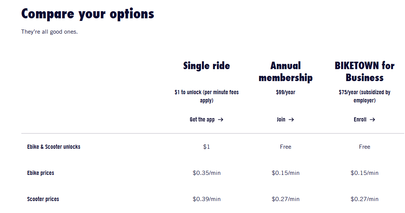405x213 pixels.
Task: Click the Scooter prices row label
Action: coord(43,199)
